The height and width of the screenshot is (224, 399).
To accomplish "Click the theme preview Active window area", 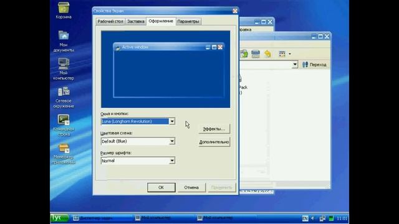I will pos(168,70).
